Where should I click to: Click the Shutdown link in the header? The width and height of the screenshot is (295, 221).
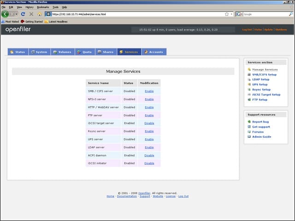coord(281,29)
